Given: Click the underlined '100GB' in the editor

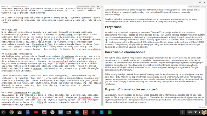Looking at the screenshot, I should click(17, 47).
